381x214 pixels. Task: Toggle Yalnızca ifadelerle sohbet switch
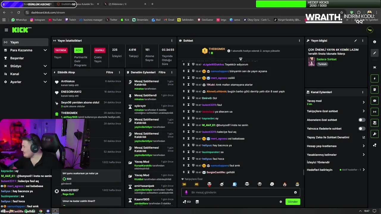coord(362,129)
